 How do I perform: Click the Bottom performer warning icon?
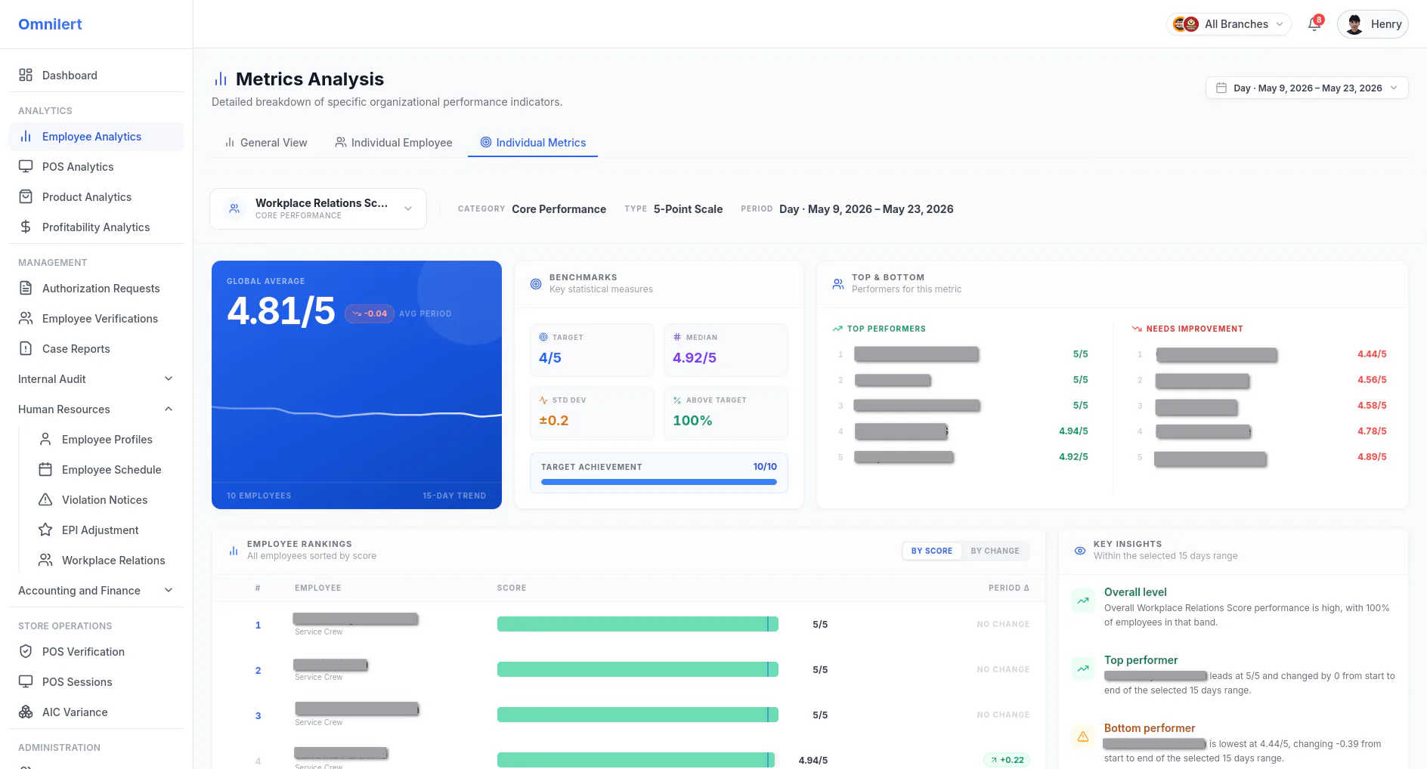pyautogui.click(x=1083, y=736)
